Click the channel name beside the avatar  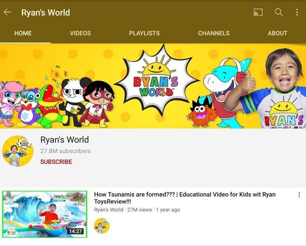65,140
